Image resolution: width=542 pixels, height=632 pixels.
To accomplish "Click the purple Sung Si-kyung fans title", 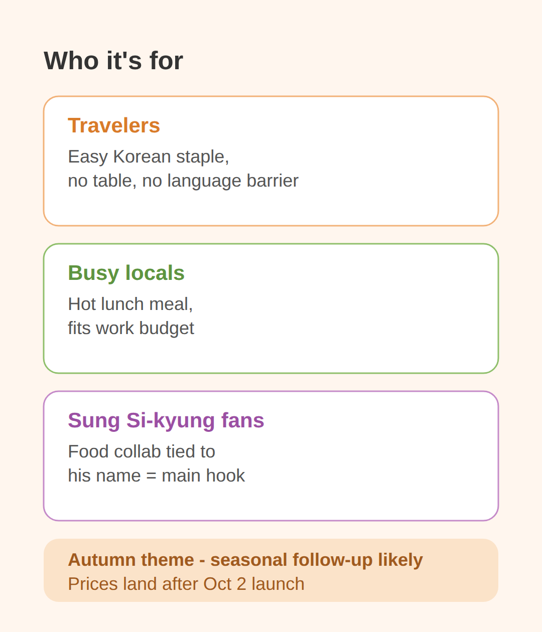I will [166, 420].
